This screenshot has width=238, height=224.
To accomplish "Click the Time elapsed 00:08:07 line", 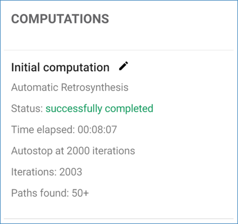I will coord(64,130).
